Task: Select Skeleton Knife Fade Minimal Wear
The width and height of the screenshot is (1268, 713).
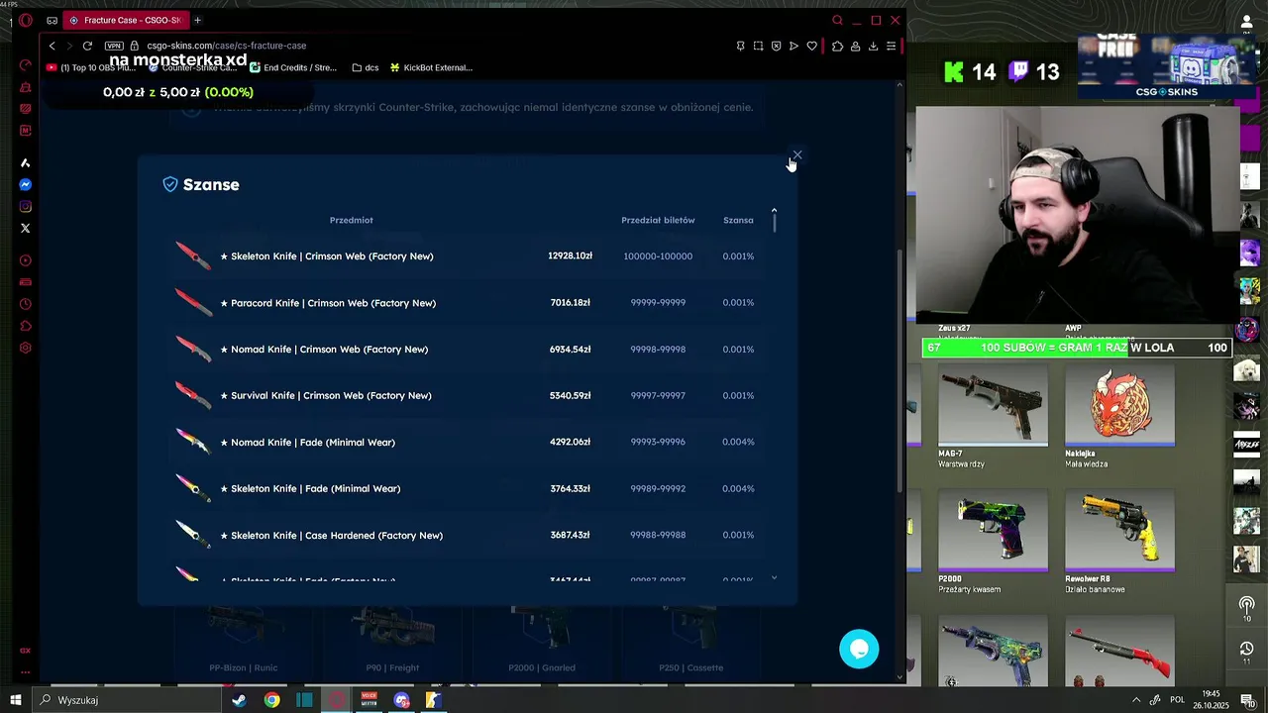Action: [x=467, y=489]
